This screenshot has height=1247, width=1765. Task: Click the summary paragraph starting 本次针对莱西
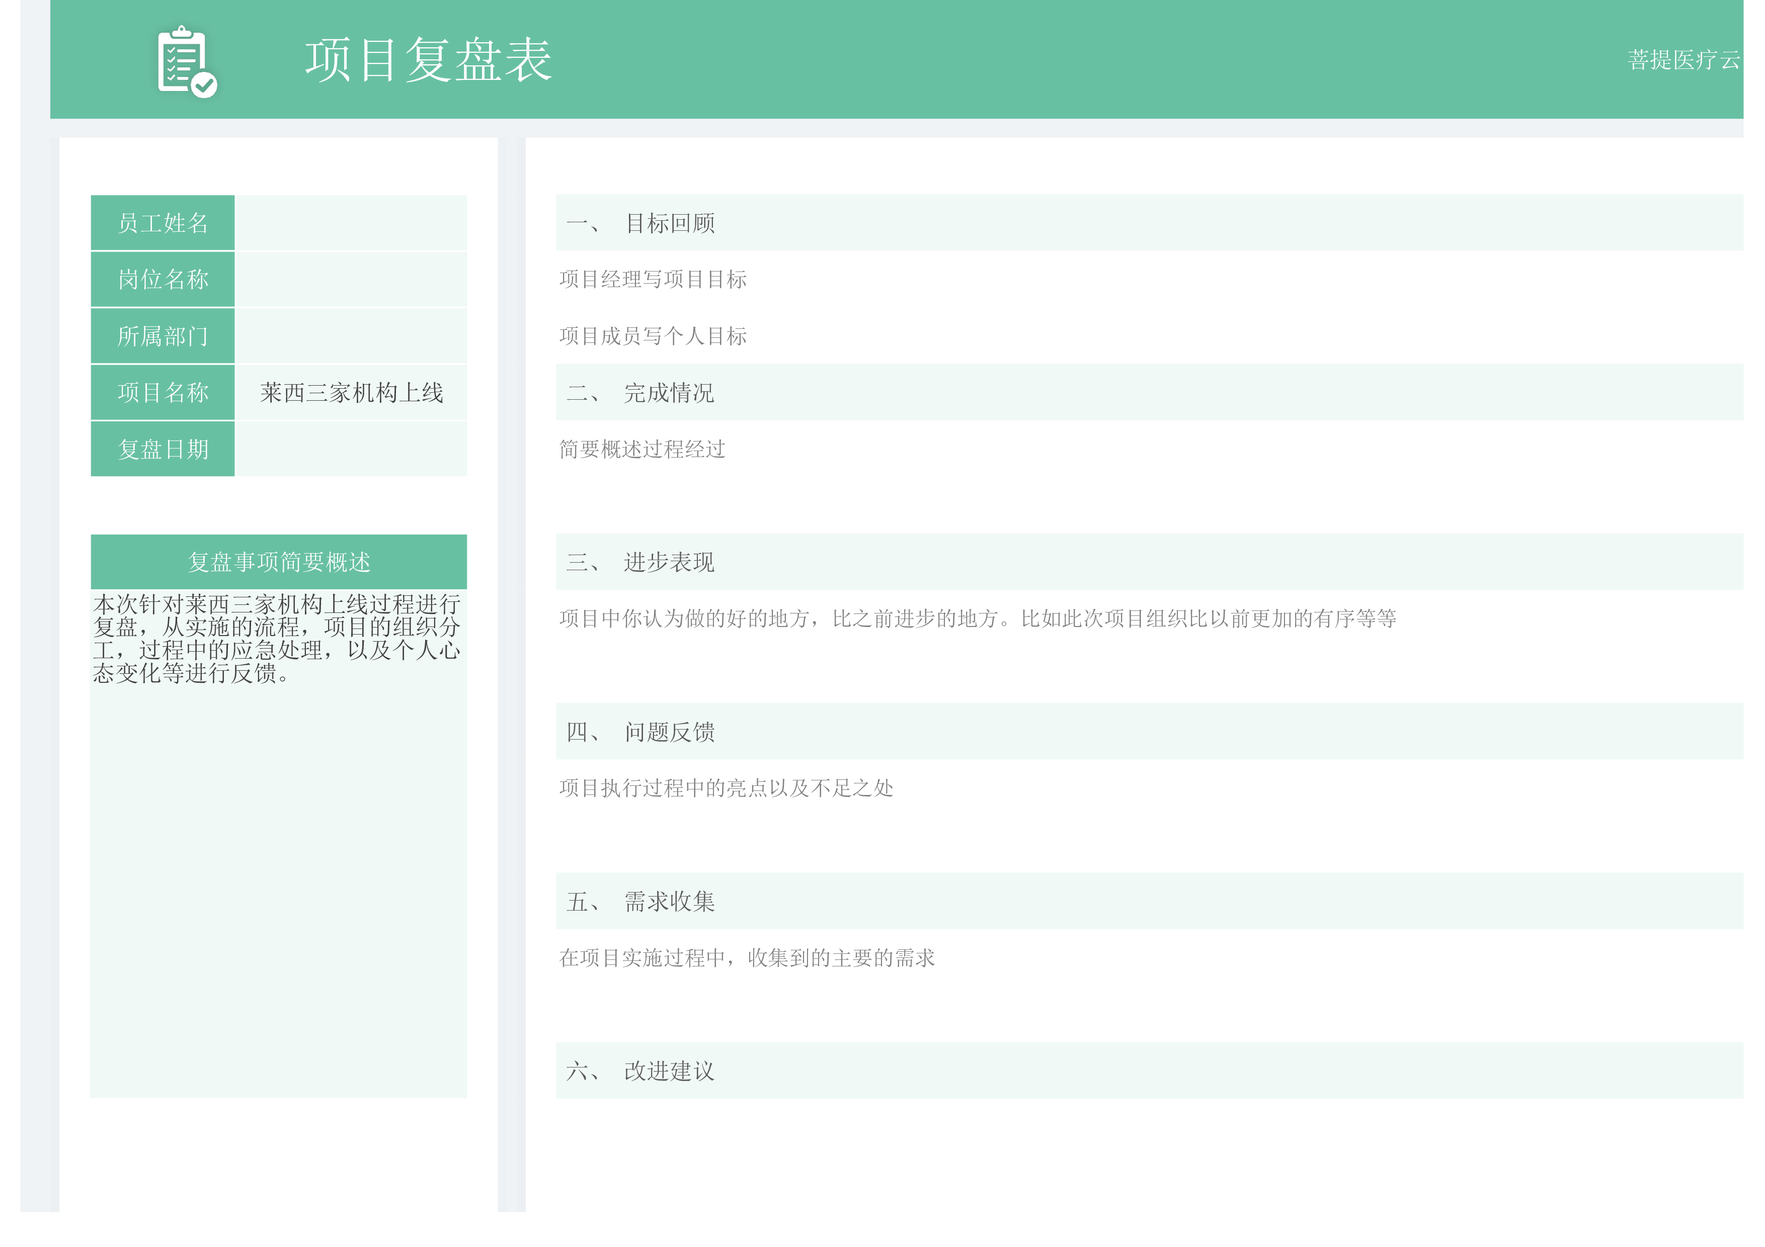[x=277, y=639]
